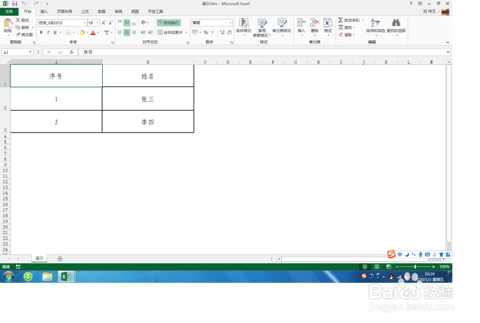This screenshot has height=323, width=480.
Task: Click the decrease indent icon
Action: [x=143, y=32]
